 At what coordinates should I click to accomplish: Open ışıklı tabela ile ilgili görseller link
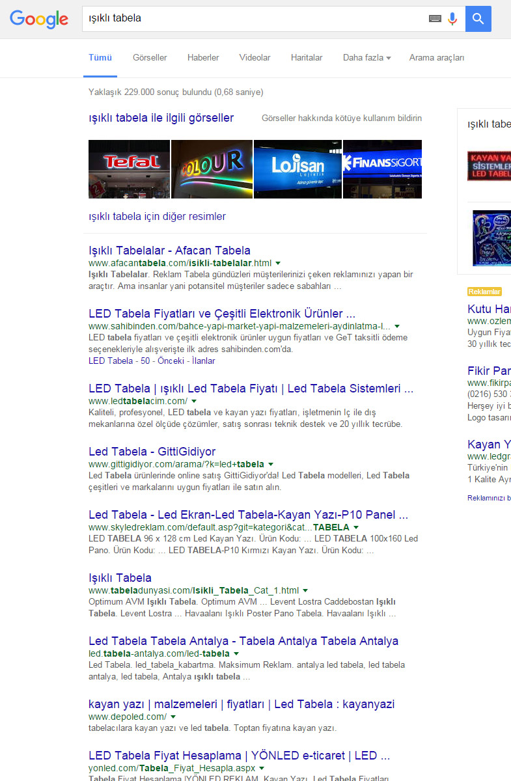pyautogui.click(x=161, y=118)
